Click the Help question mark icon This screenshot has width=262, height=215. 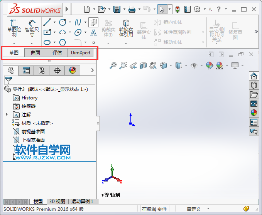(218, 9)
